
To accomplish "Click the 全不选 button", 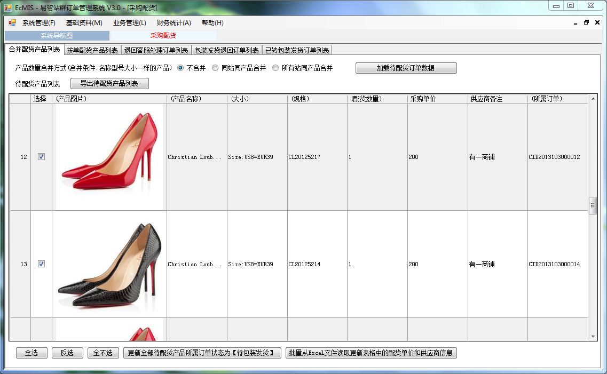I will tap(103, 353).
